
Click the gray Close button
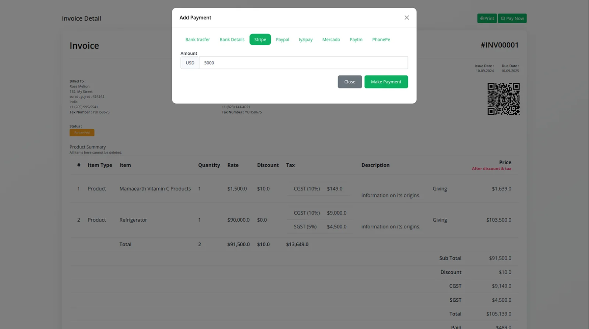tap(350, 82)
